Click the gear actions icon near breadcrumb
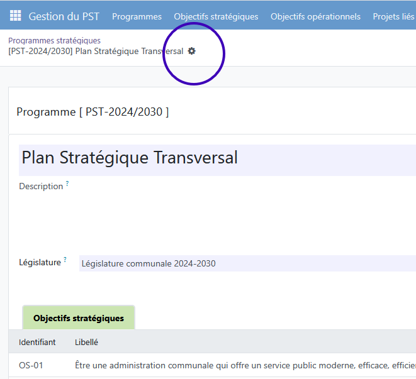 (x=192, y=51)
